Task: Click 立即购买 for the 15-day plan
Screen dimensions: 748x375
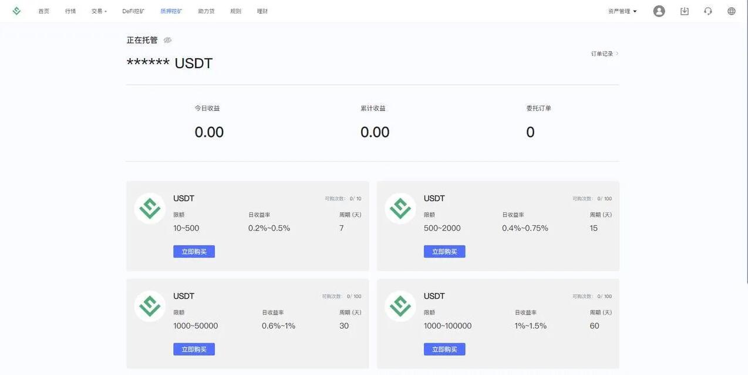Action: pyautogui.click(x=444, y=252)
